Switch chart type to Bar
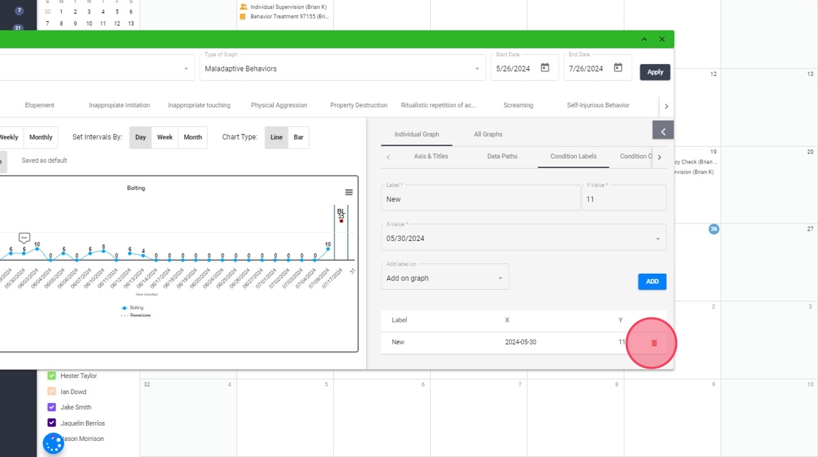818x457 pixels. click(298, 137)
